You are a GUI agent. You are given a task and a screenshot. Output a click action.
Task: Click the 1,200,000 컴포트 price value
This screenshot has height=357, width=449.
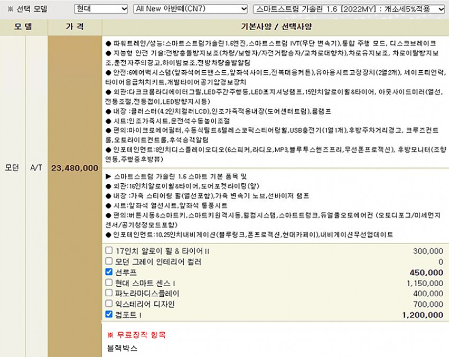tap(422, 315)
